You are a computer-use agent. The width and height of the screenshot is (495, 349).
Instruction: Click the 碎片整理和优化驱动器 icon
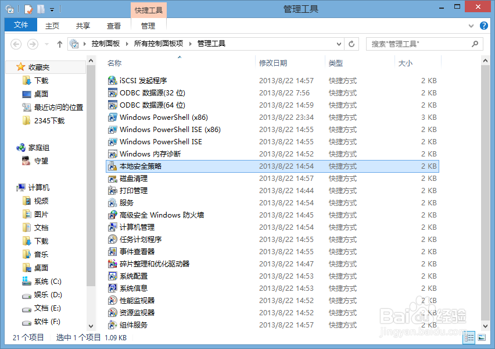point(112,264)
